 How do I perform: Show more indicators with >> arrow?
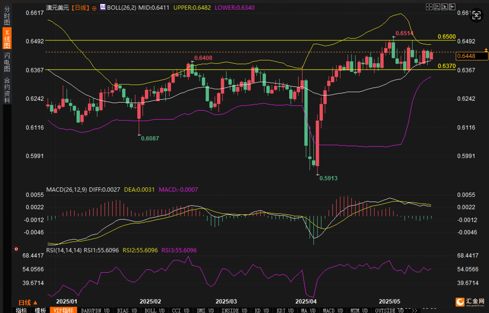click(415, 310)
